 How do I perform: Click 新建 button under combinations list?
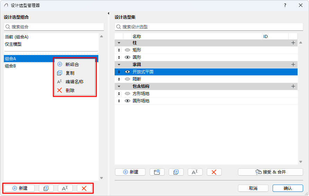pos(19,188)
